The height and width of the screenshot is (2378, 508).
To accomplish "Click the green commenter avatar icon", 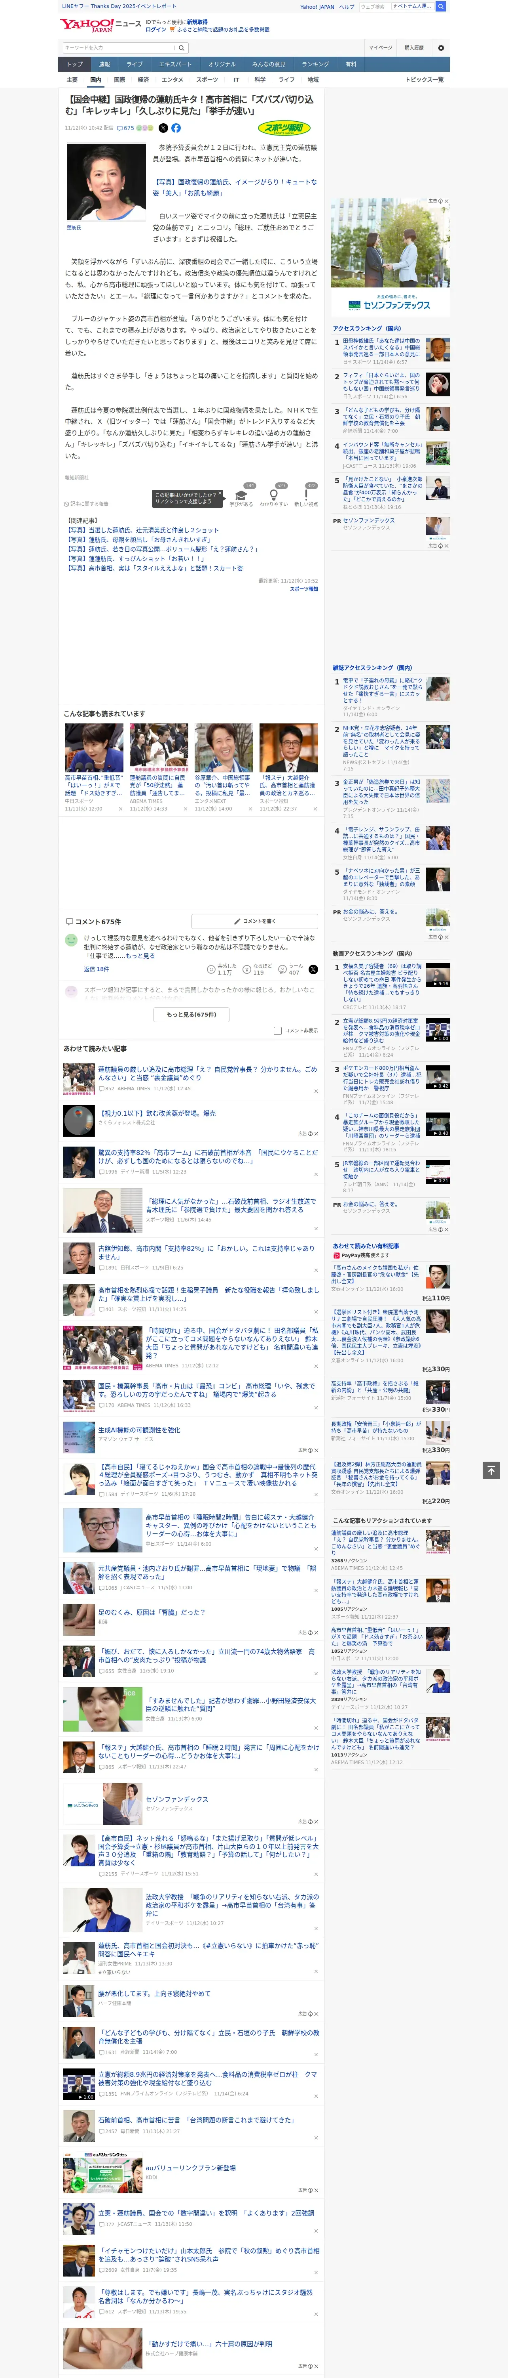I will tap(71, 940).
